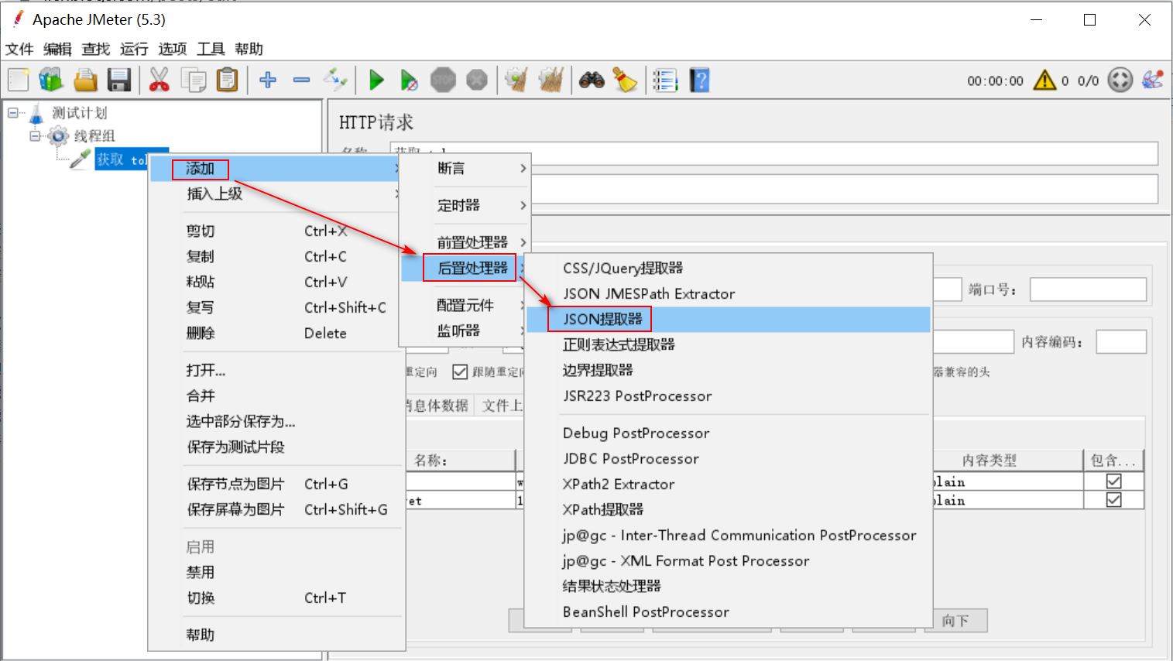Click the 向下 button
1173x661 pixels.
955,621
